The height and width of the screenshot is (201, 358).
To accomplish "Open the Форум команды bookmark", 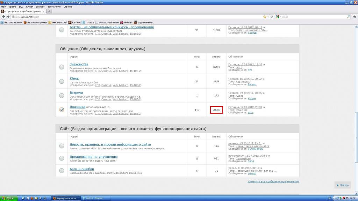I will pos(143,23).
